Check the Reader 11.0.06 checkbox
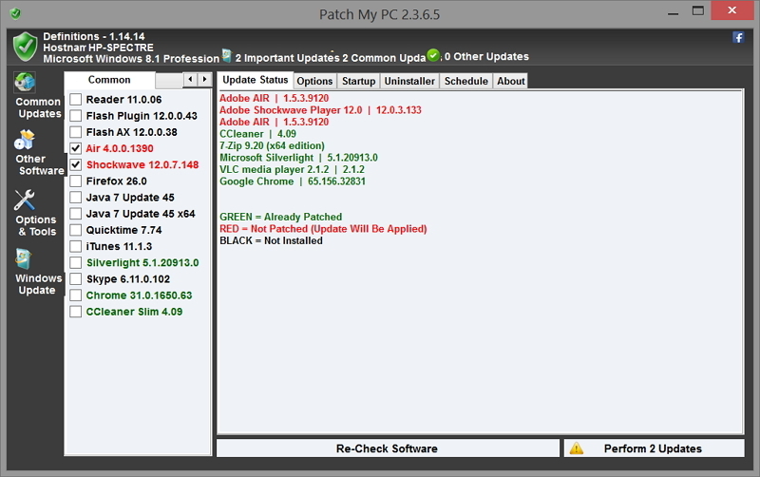The height and width of the screenshot is (477, 760). pos(76,100)
